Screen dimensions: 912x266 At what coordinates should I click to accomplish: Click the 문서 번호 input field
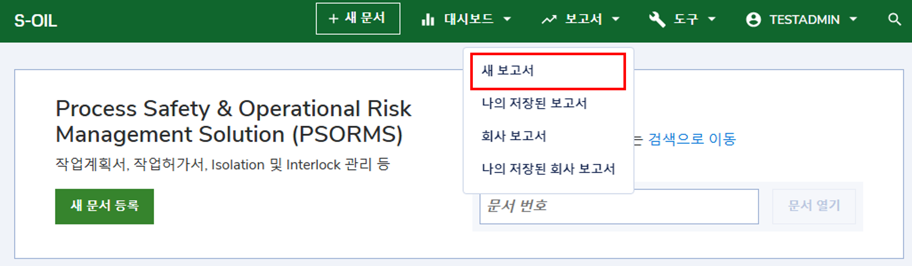tap(619, 206)
